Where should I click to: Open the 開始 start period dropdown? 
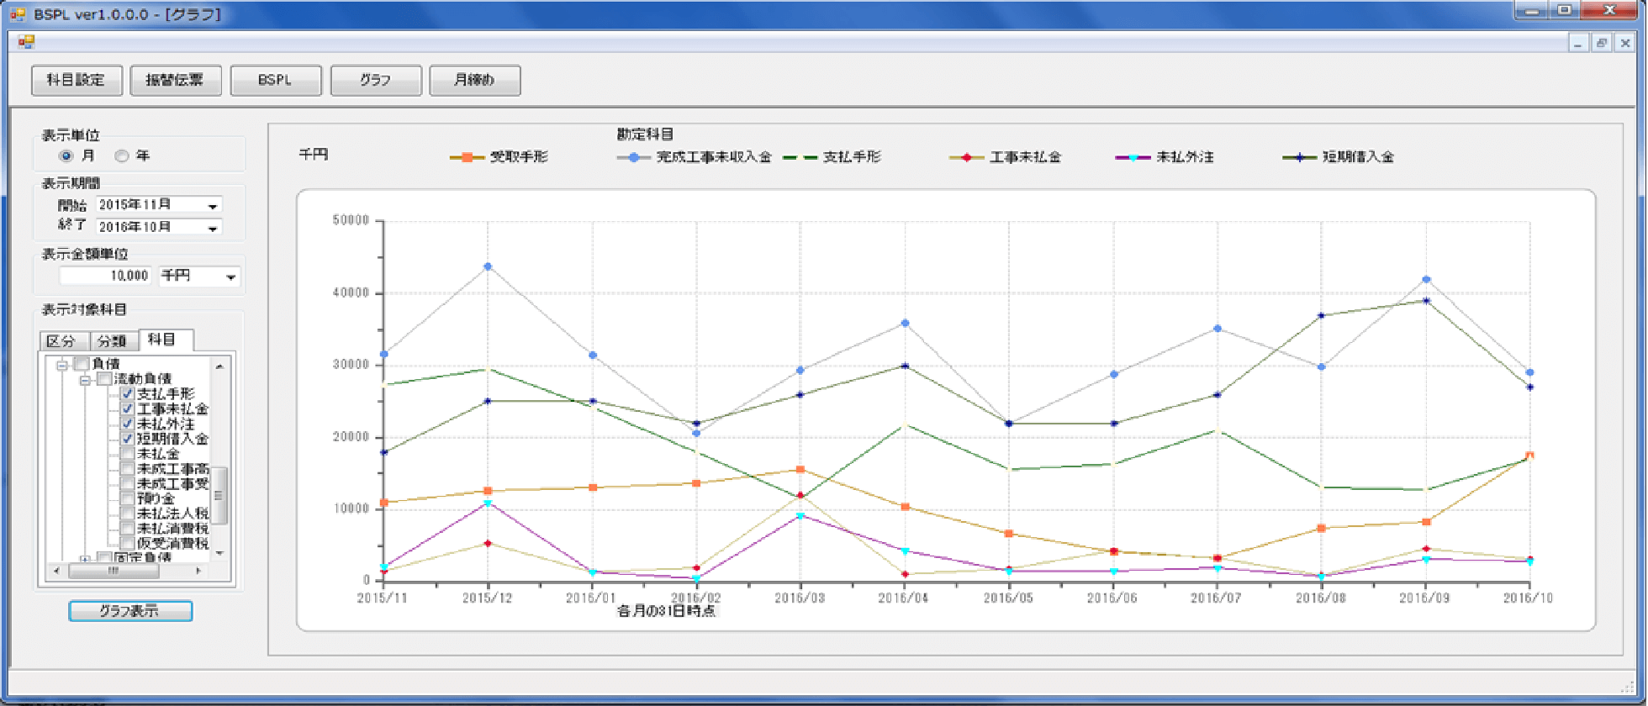coord(213,205)
